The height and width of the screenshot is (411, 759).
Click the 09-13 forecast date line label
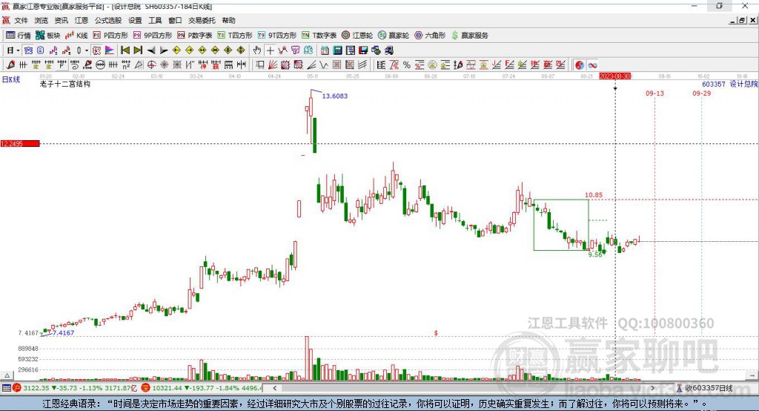tap(654, 93)
